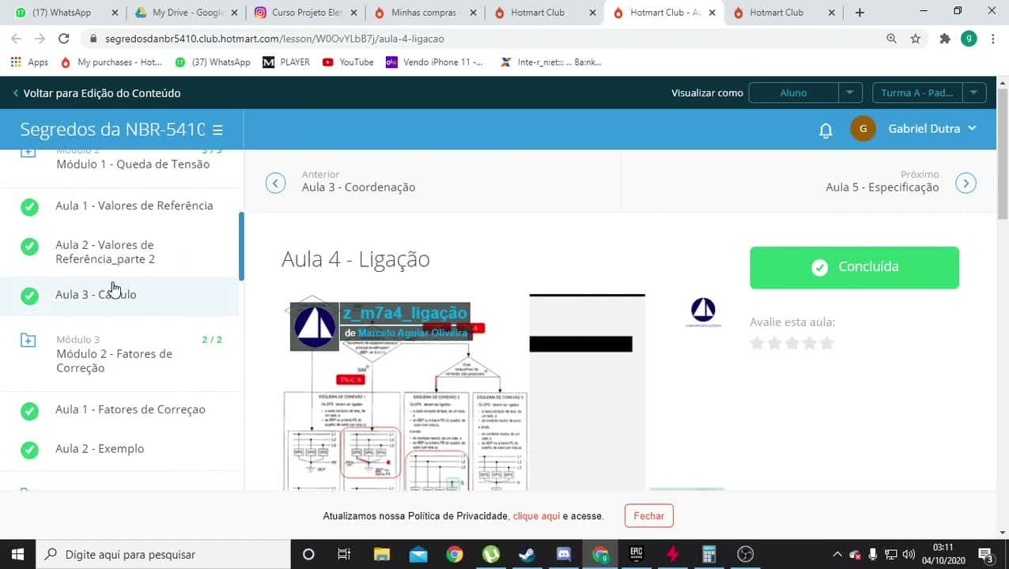
Task: Switch to the My Drive browser tab
Action: coord(187,13)
